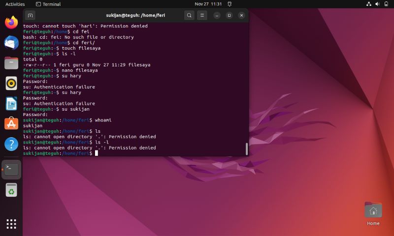Open Thunderbird mail from the dock
Screen dimensions: 394x236
pos(11,43)
